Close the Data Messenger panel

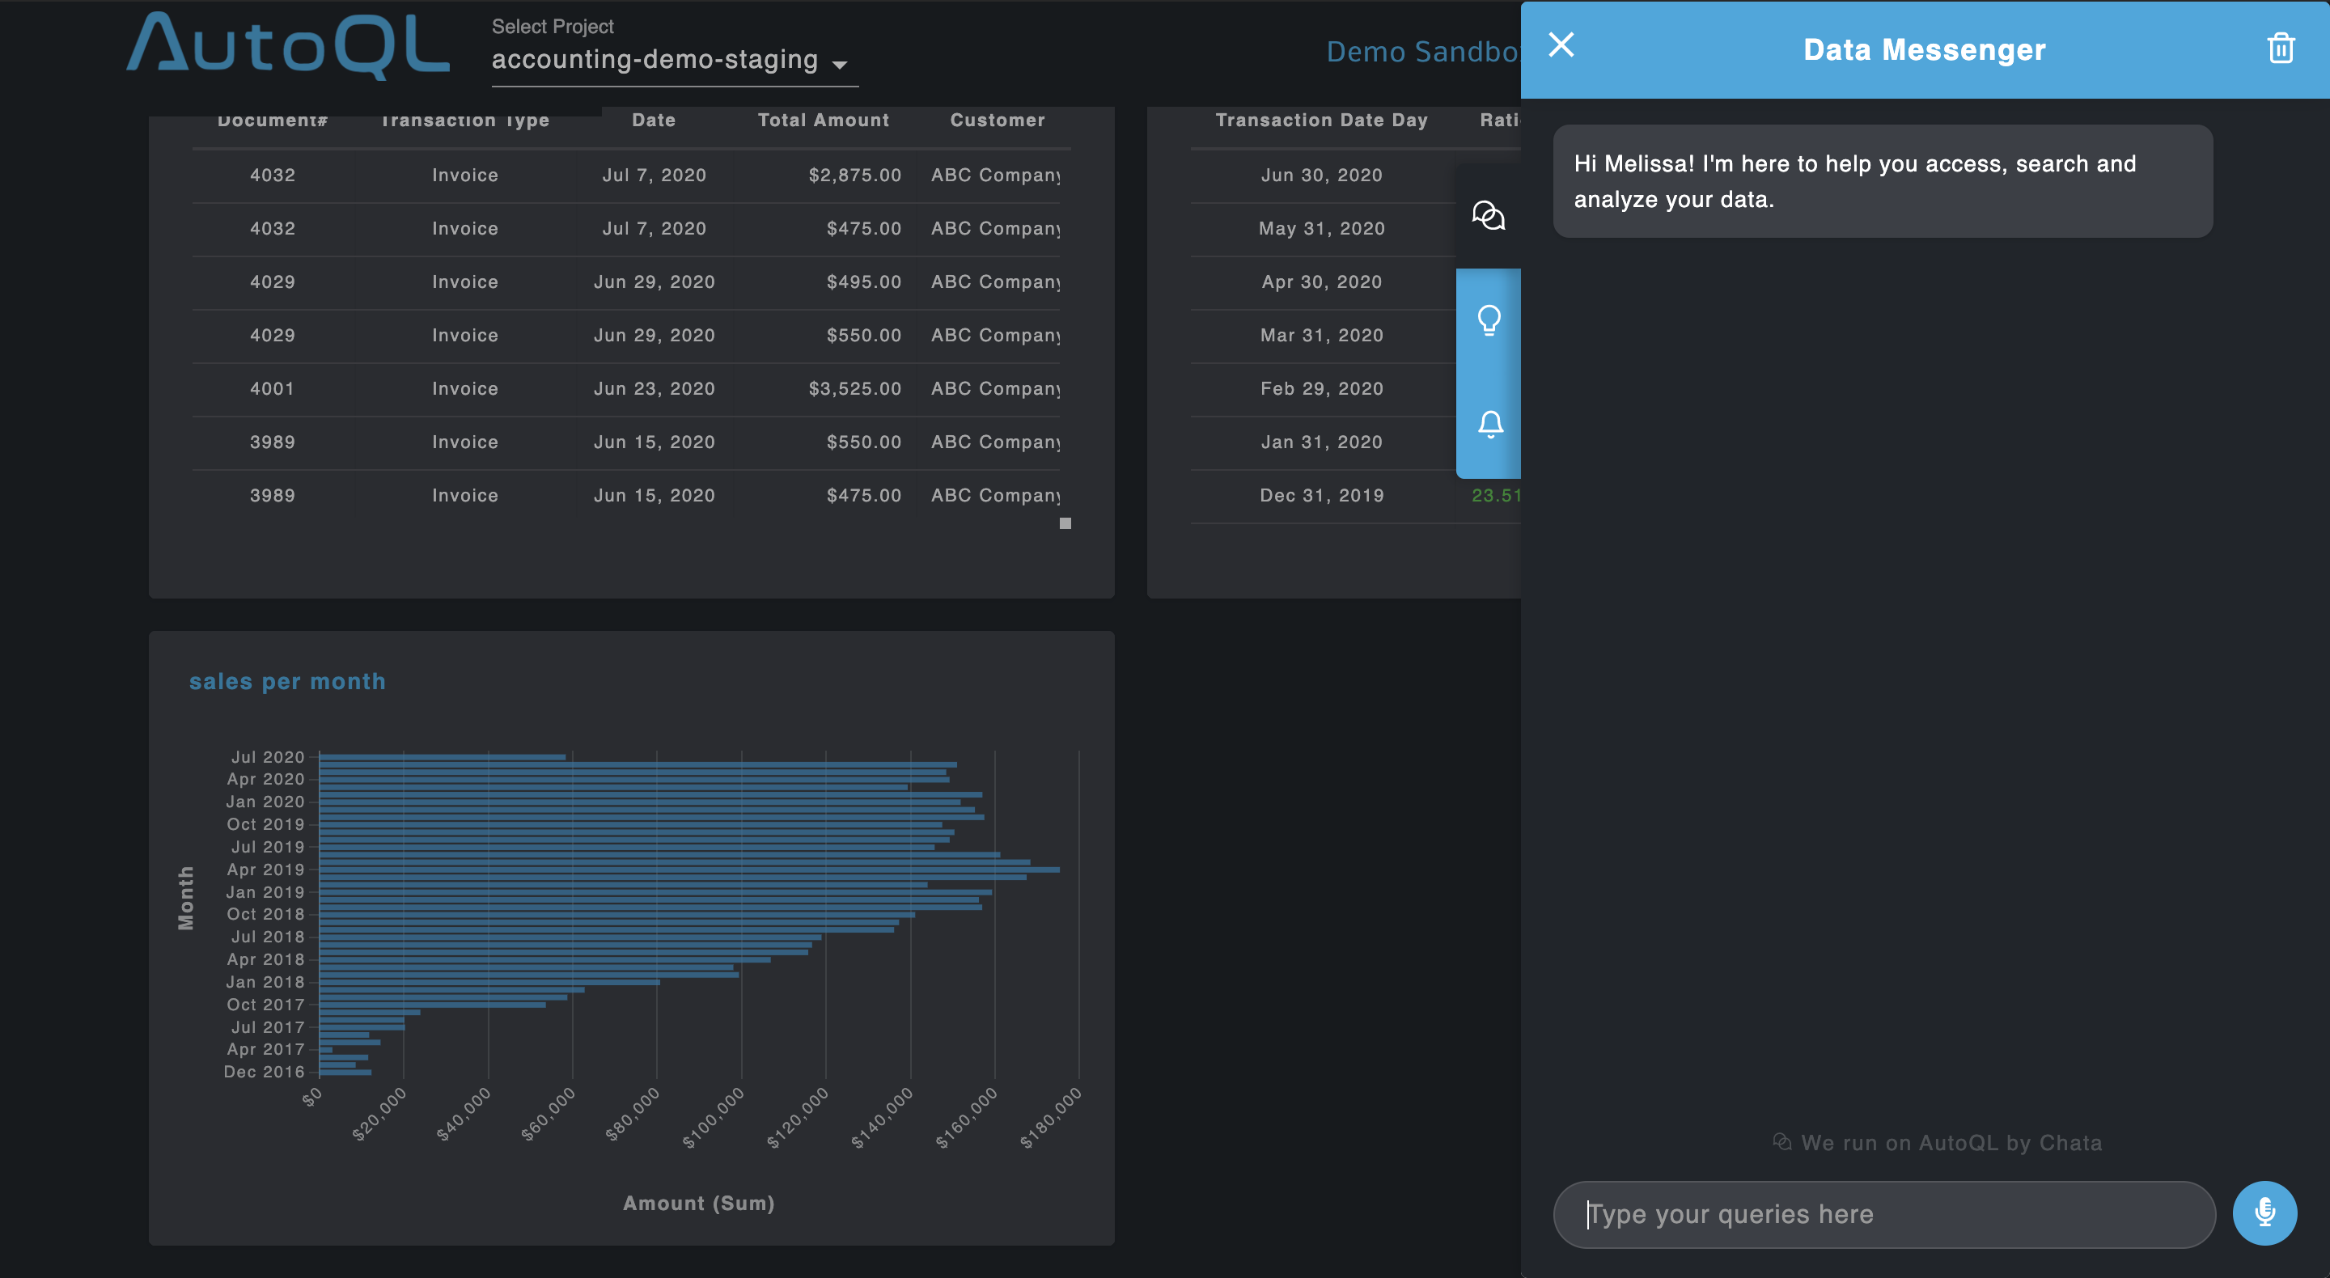(1561, 44)
